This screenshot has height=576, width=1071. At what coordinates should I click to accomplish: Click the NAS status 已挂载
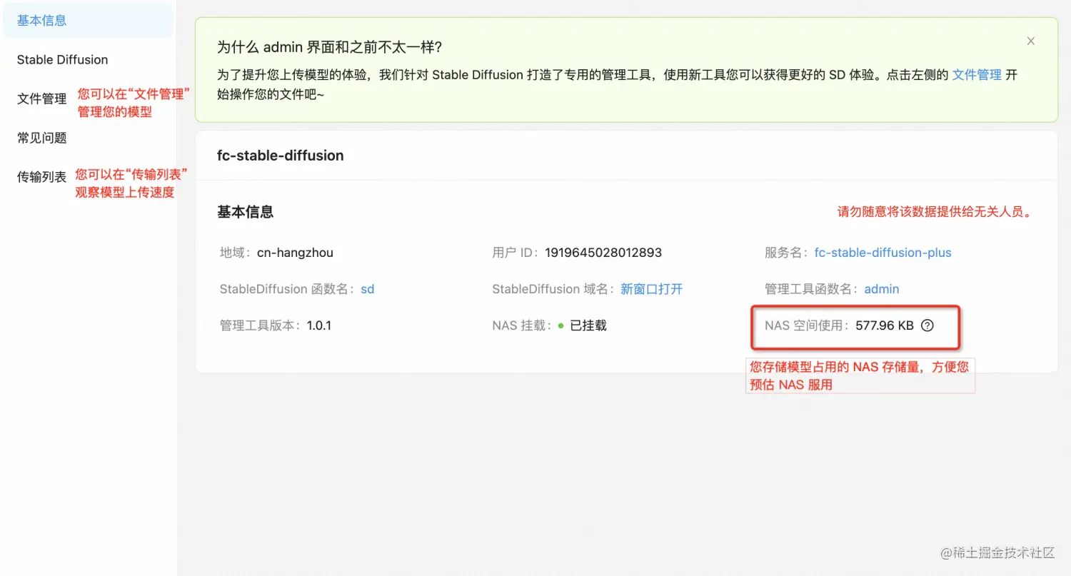click(x=588, y=325)
